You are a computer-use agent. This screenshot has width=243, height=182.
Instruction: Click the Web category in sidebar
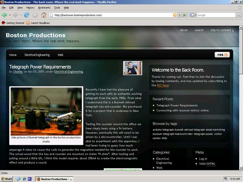tap(159, 168)
